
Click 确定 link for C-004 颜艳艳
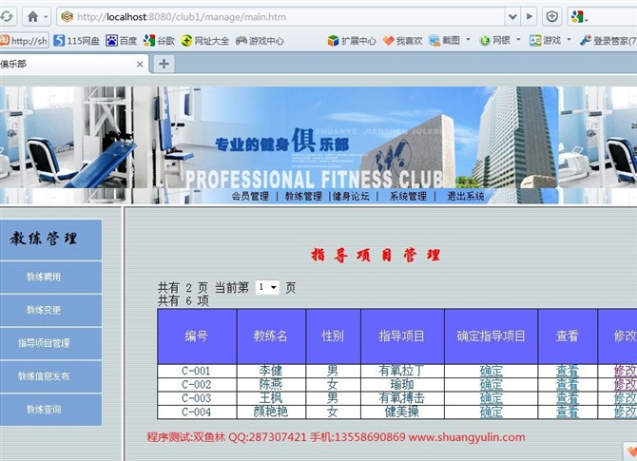(x=492, y=412)
